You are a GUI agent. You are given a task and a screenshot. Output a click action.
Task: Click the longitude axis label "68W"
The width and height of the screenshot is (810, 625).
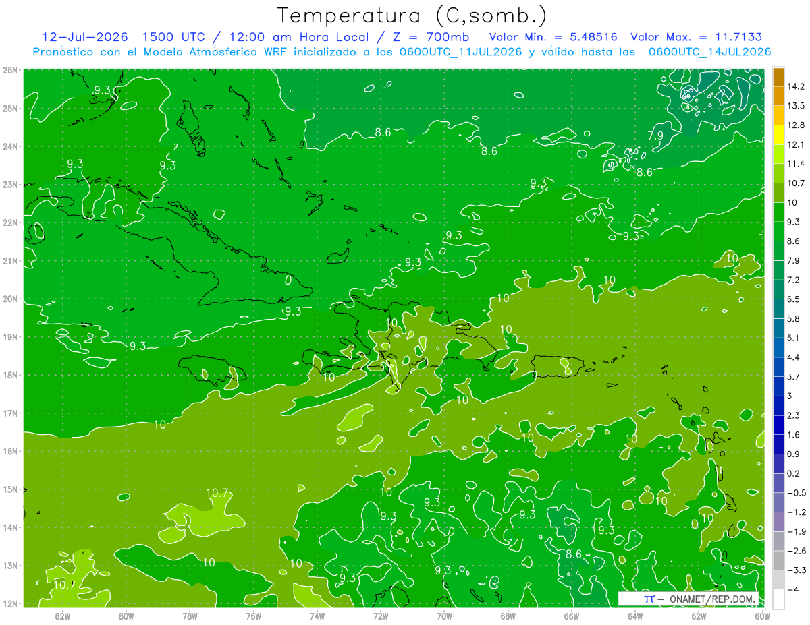pyautogui.click(x=508, y=616)
